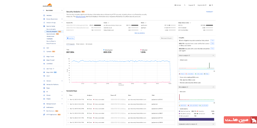Viewport: 257px width, 128px height.
Task: Toggle the Likely attack score filter chip
Action: pos(190,74)
